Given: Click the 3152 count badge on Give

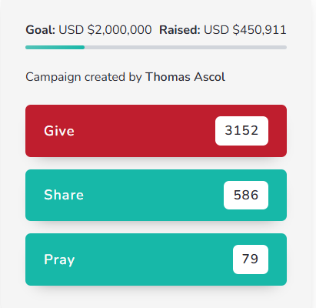Looking at the screenshot, I should point(241,131).
